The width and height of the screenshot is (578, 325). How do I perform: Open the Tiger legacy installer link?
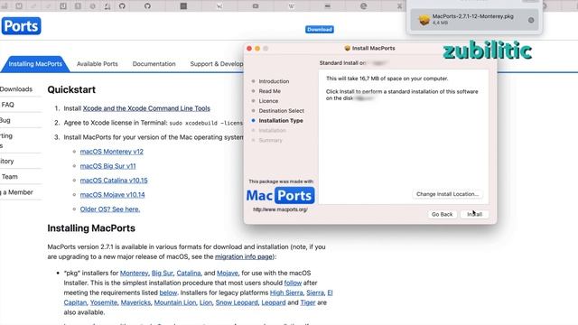click(x=308, y=302)
